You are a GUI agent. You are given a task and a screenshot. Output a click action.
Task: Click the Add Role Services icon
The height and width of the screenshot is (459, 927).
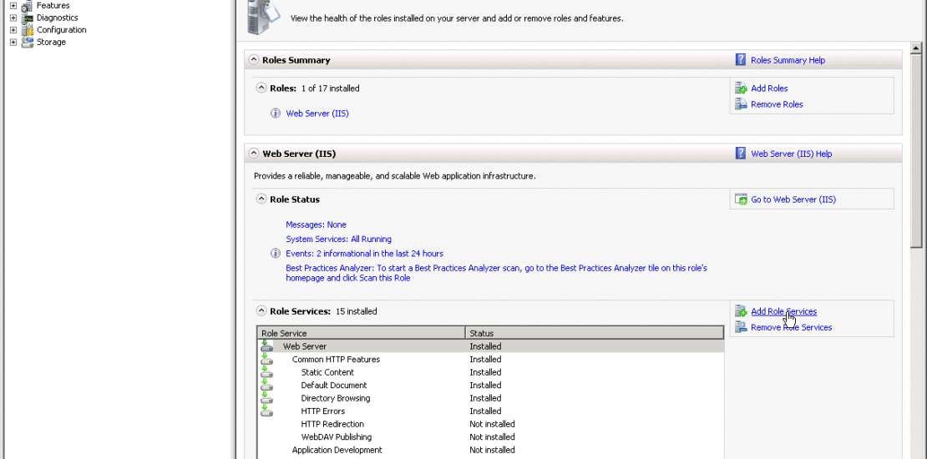point(741,311)
